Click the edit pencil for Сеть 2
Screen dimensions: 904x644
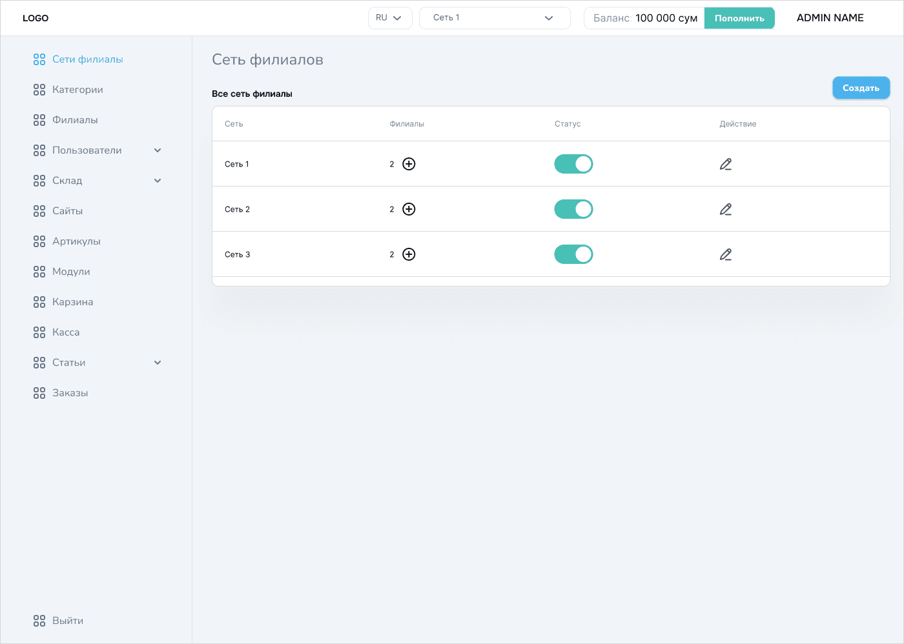726,209
